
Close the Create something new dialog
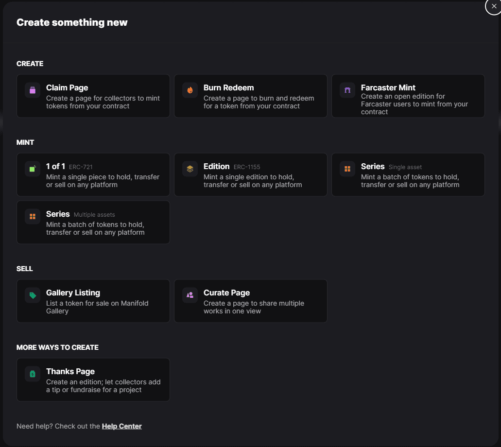point(494,6)
